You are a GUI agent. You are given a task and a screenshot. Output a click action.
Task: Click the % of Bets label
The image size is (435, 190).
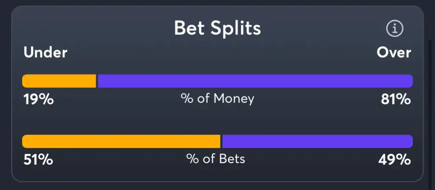216,159
